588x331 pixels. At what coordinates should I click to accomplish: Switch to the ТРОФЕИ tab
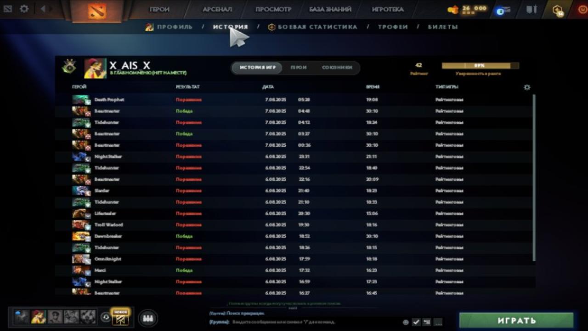click(x=393, y=27)
